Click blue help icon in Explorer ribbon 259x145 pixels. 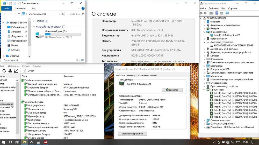[83, 8]
